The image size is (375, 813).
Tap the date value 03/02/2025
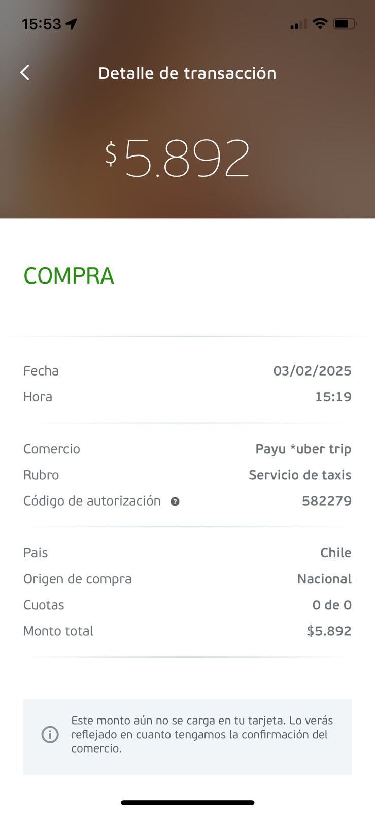click(312, 371)
